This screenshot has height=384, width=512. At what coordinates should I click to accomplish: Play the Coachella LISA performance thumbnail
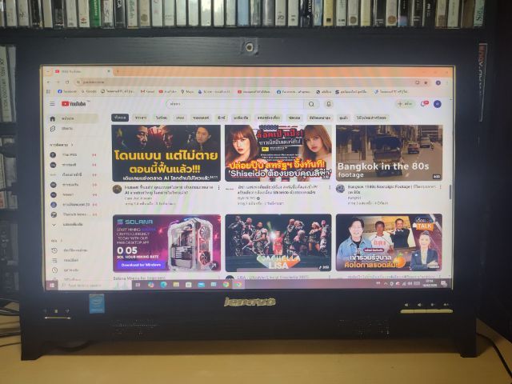click(x=278, y=242)
